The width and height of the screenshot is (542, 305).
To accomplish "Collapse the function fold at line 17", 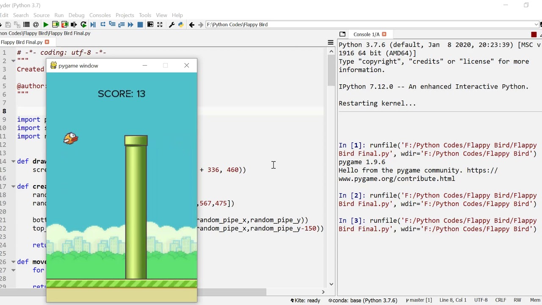I will click(x=13, y=186).
